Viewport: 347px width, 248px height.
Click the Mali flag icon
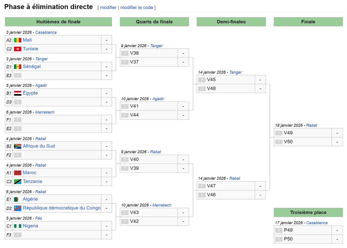(18, 40)
